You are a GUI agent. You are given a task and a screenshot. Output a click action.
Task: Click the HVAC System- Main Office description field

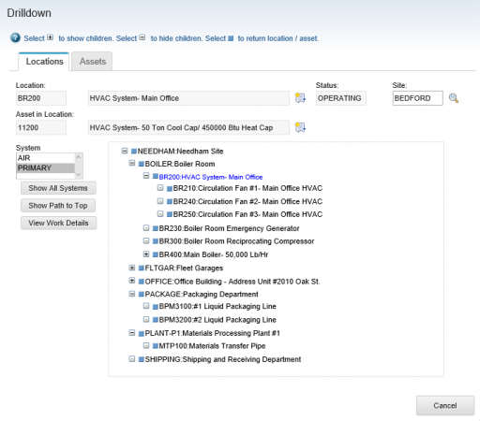point(188,98)
